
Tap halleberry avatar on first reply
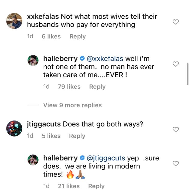click(33, 61)
